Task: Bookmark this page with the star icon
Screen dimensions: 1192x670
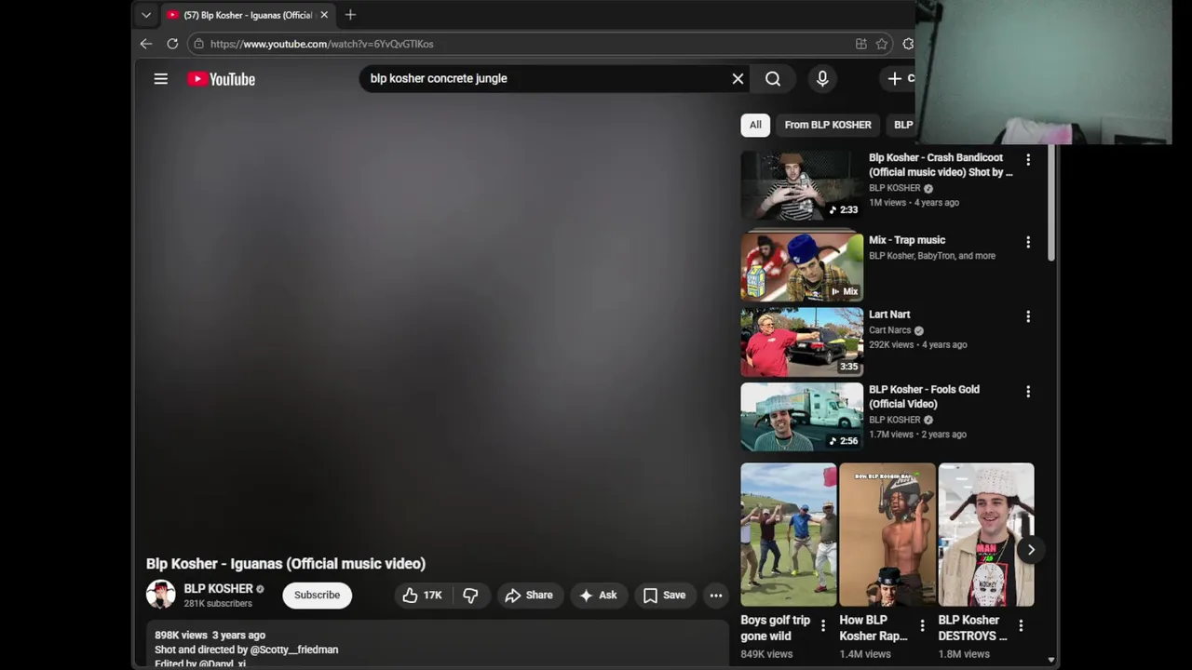Action: point(882,44)
